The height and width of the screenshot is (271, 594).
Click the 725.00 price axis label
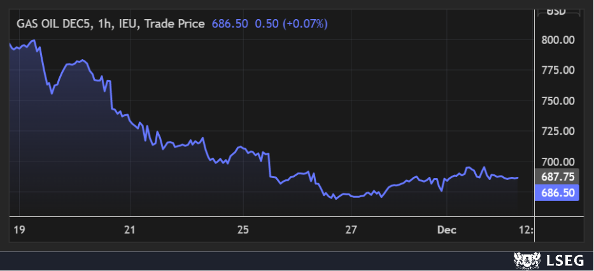point(558,131)
